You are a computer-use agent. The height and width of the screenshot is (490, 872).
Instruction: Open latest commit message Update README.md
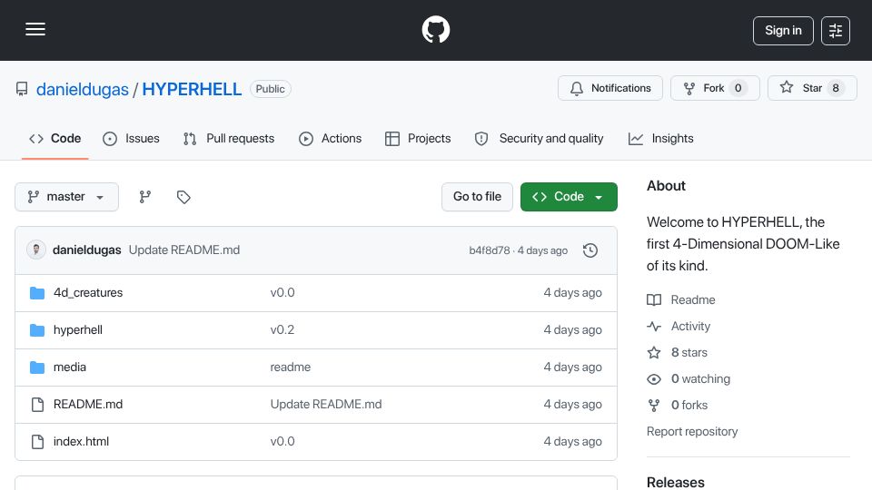coord(184,250)
